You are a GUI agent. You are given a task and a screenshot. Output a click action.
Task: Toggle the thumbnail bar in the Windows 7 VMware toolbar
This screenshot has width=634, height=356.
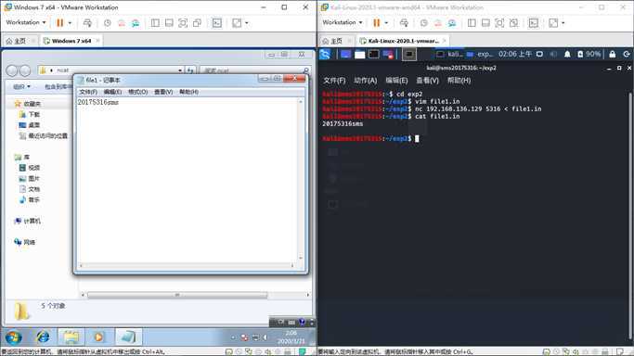[x=169, y=23]
